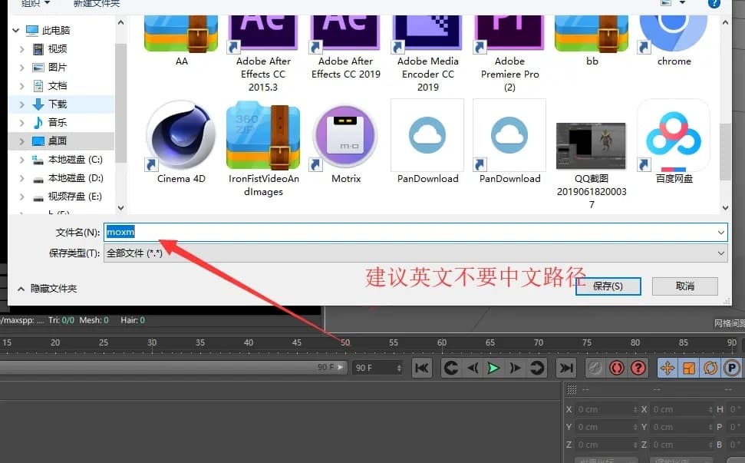Click the 文件名 input field

coord(410,232)
